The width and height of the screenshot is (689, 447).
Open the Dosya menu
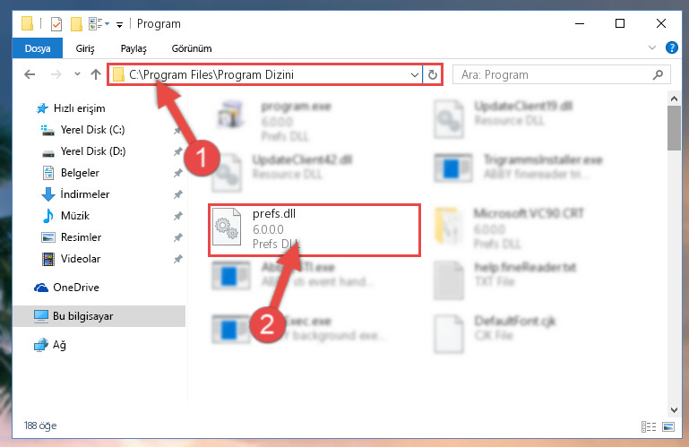pyautogui.click(x=38, y=48)
